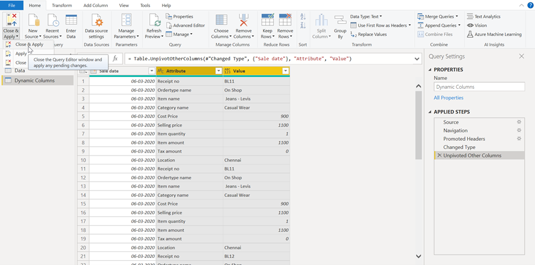535x265 pixels.
Task: Click the fx formula icon
Action: tap(116, 59)
